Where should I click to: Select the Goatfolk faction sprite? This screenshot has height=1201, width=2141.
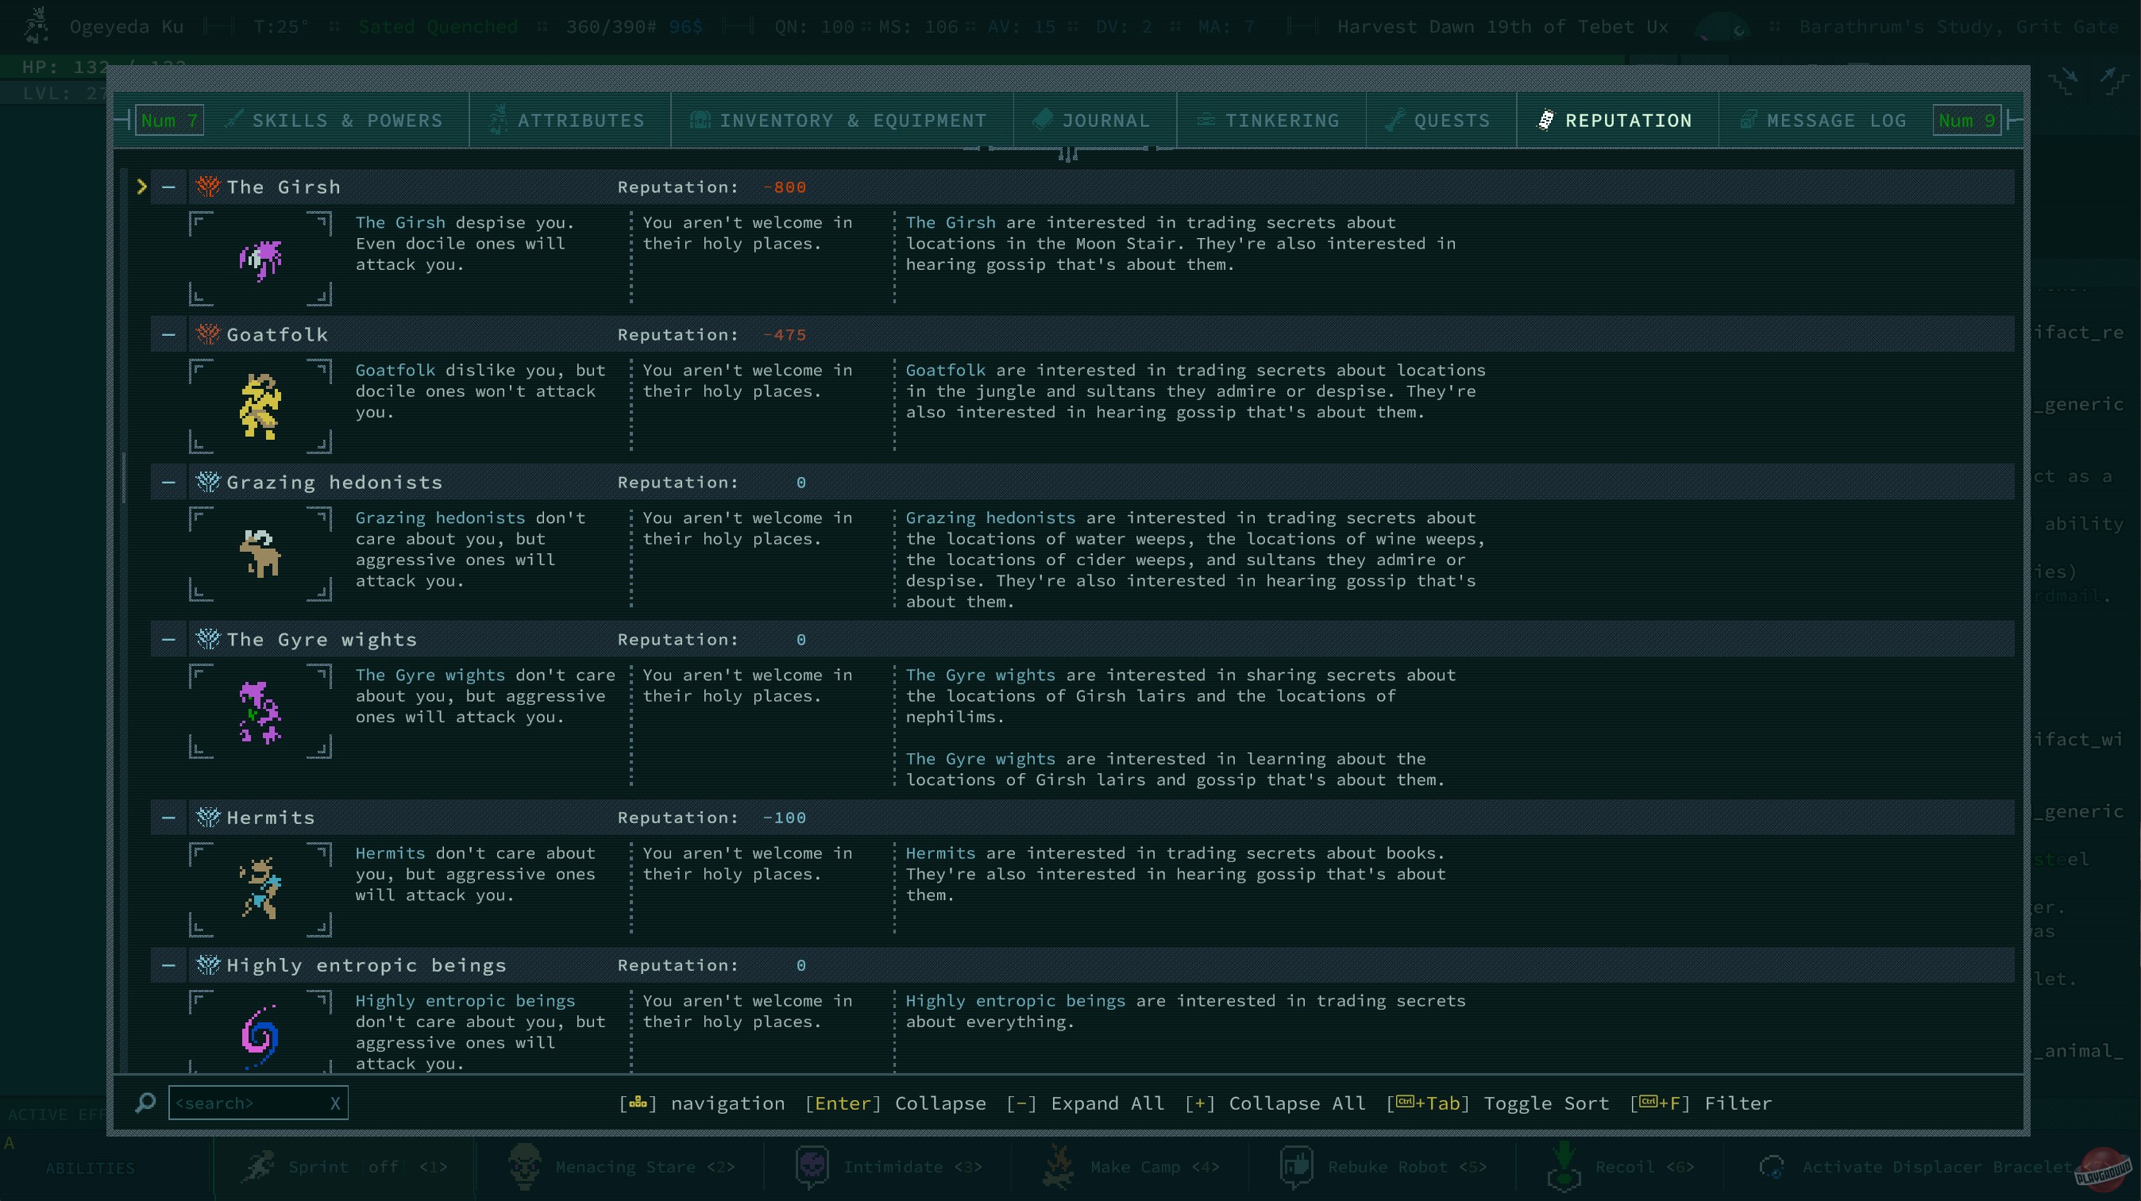[x=261, y=406]
